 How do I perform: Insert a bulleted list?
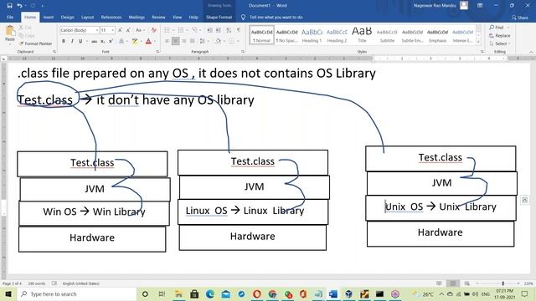(x=168, y=30)
